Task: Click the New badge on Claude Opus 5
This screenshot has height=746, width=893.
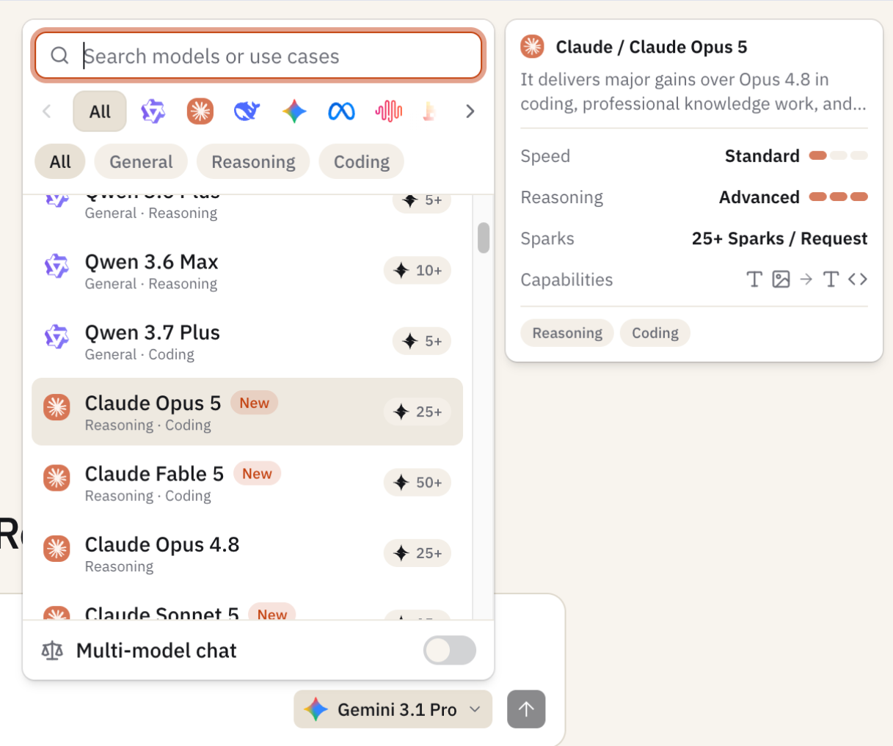Action: coord(254,403)
